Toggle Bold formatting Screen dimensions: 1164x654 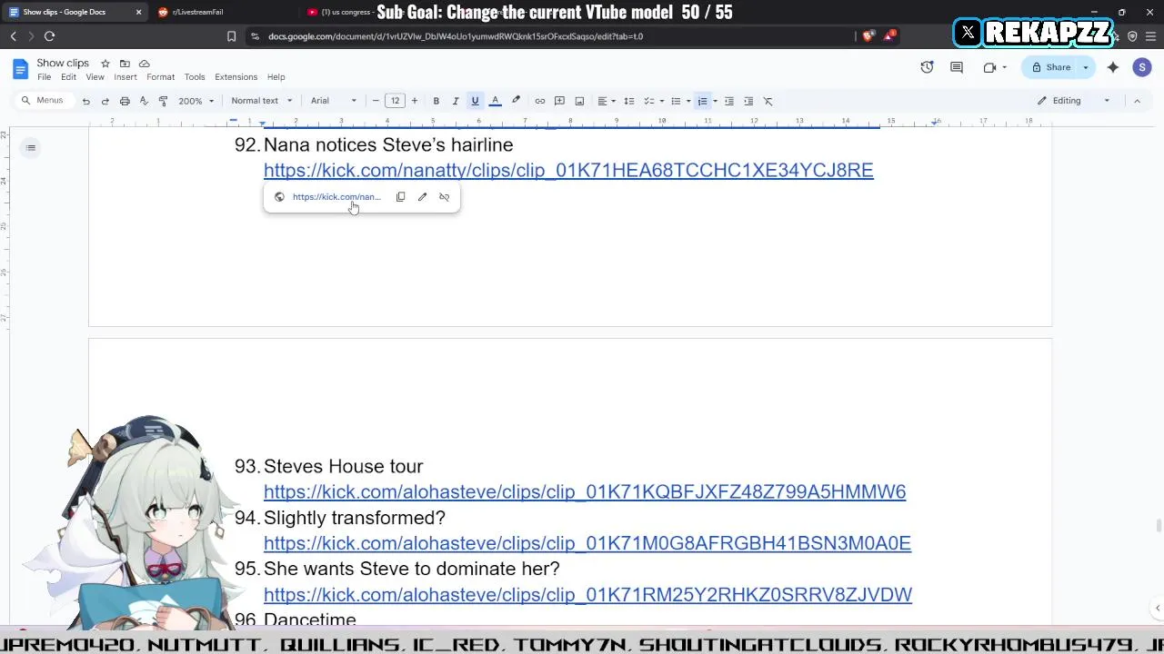pos(436,101)
